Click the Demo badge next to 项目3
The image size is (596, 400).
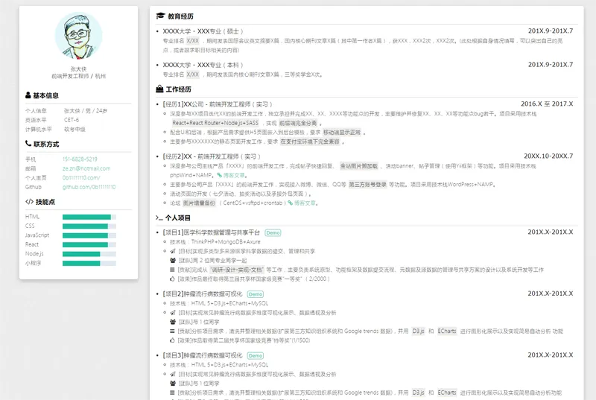click(255, 355)
